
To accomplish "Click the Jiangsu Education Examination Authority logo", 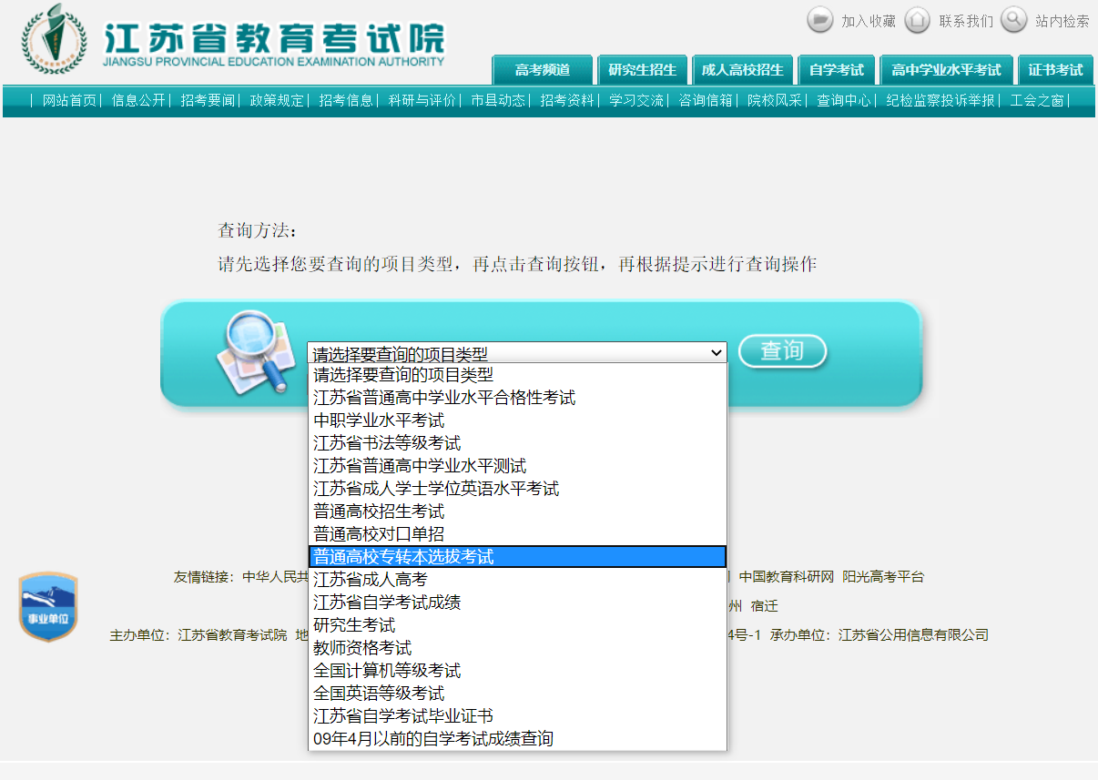I will click(55, 40).
